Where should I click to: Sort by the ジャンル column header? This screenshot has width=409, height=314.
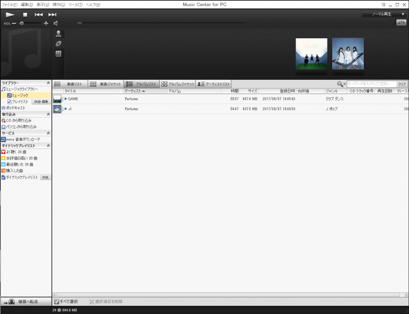point(336,91)
